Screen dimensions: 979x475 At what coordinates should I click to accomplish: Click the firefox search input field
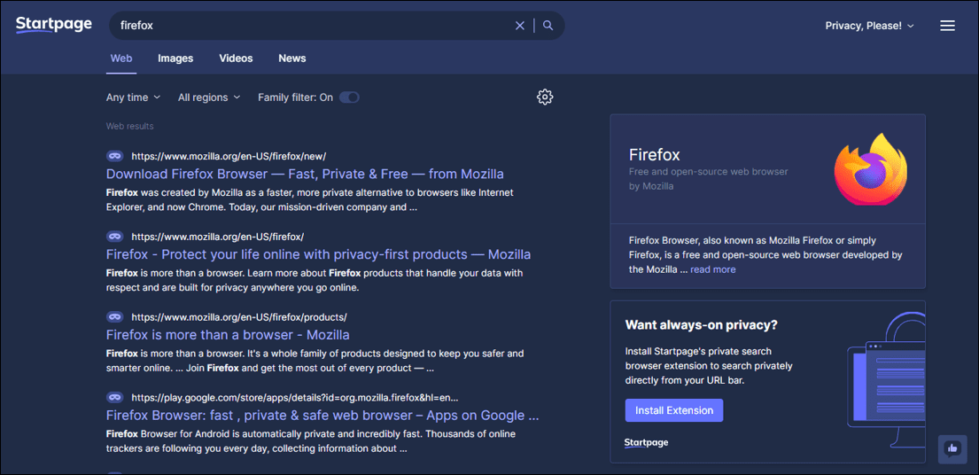[312, 26]
